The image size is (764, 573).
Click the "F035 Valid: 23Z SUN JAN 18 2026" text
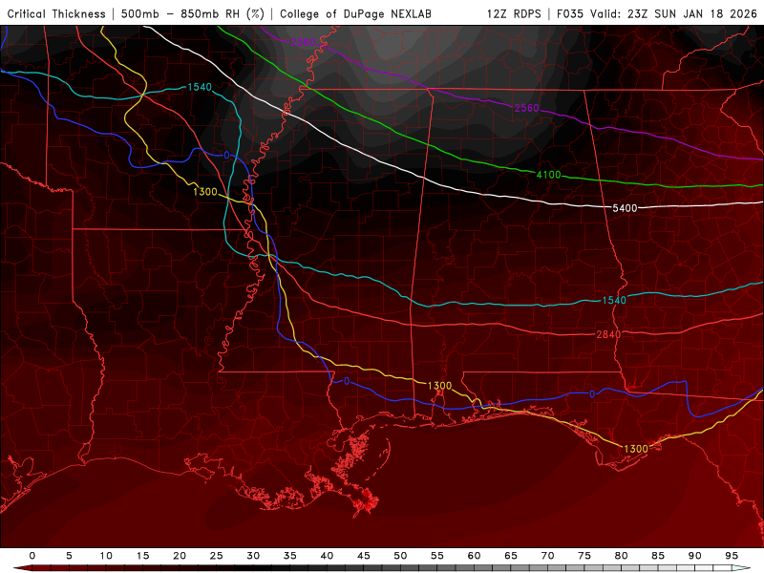coord(657,14)
